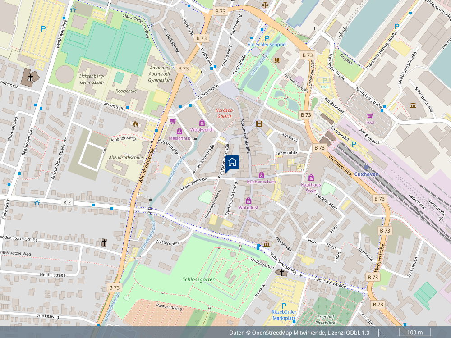Select the Woolworth shopping bag icon
Image resolution: width=451 pixels, height=338 pixels.
click(x=202, y=122)
